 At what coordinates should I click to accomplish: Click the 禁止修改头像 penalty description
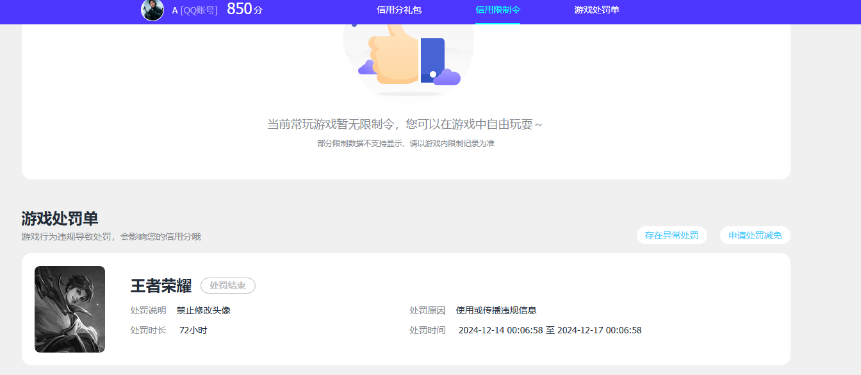coord(204,310)
